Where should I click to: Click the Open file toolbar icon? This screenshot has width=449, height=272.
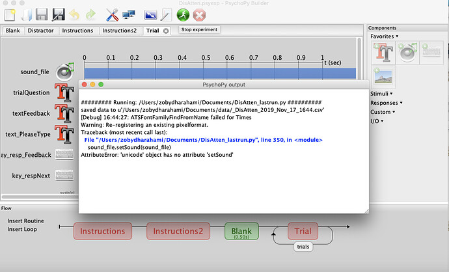pos(26,14)
